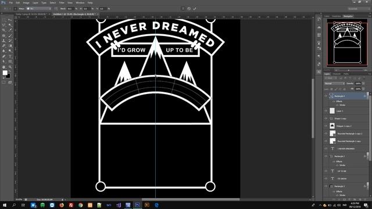This screenshot has width=372, height=209.
Task: Commit the warp transform checkmark
Action: tap(195, 9)
